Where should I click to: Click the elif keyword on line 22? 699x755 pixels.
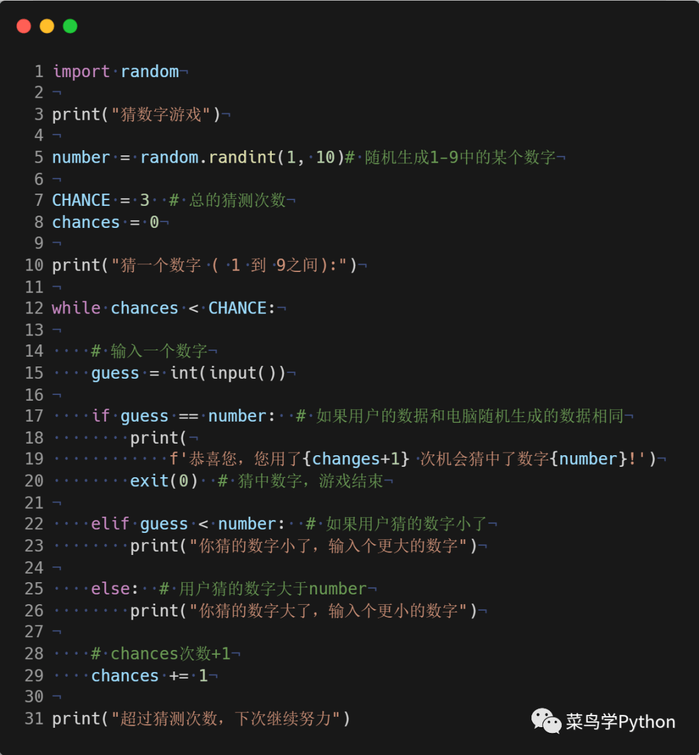coord(110,523)
